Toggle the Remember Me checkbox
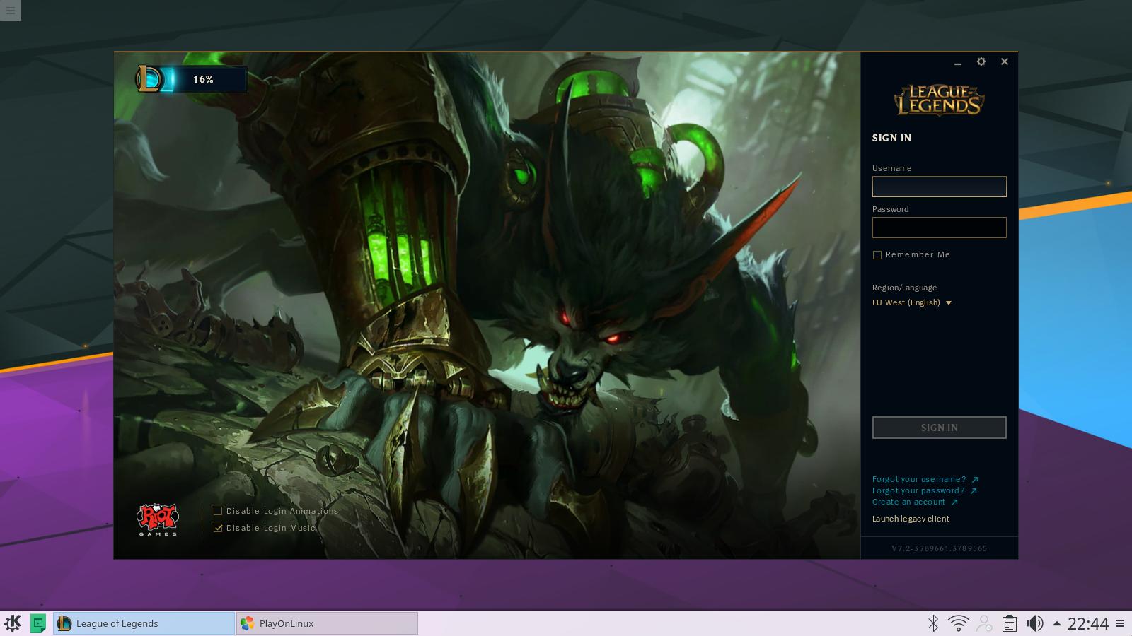The image size is (1132, 636). [x=877, y=255]
